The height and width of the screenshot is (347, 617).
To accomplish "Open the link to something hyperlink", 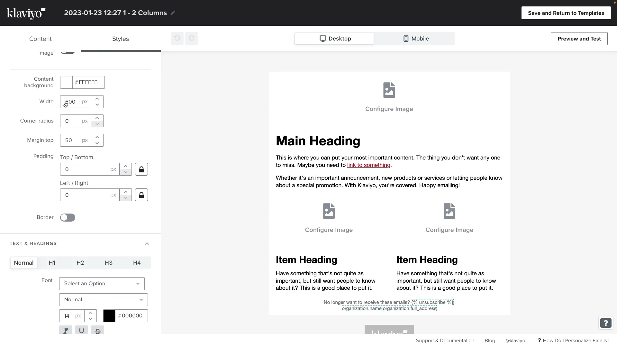I will [368, 165].
